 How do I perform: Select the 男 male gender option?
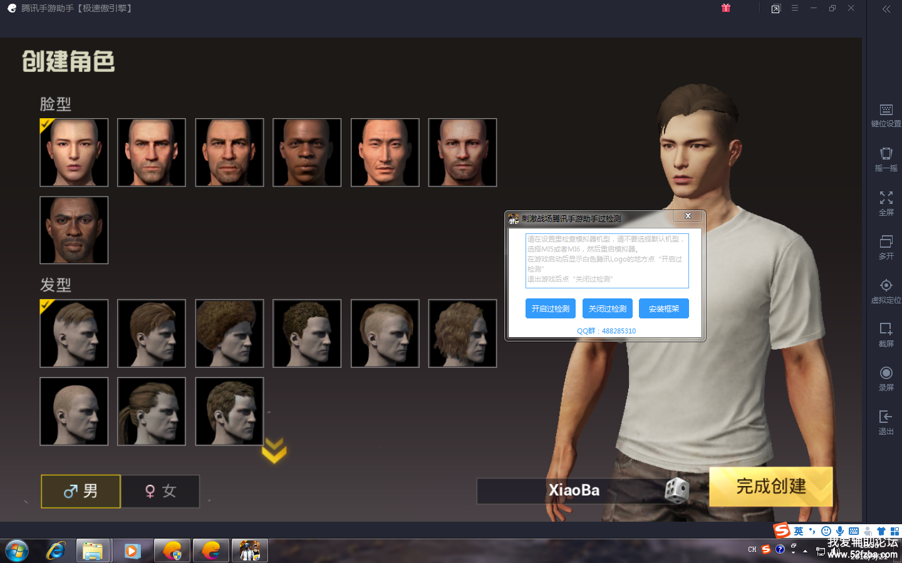click(81, 491)
